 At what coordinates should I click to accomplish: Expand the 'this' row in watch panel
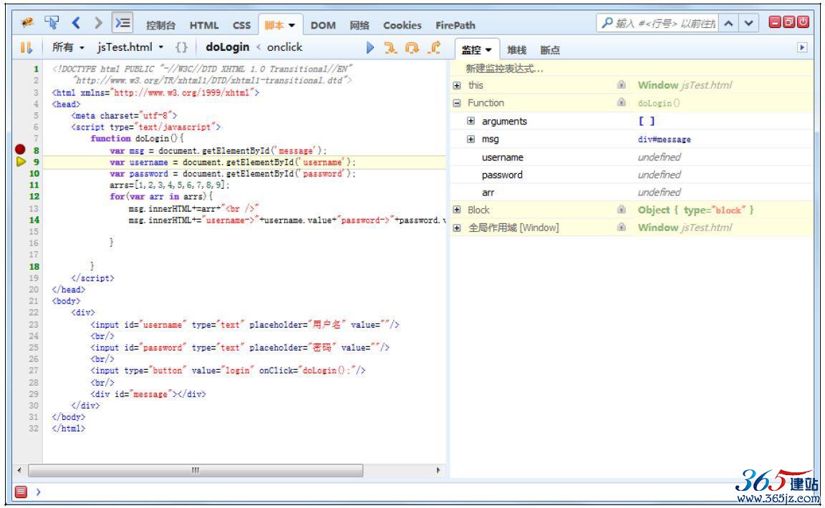457,85
